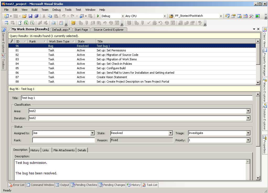
Task: Click the New Project toolbar icon
Action: 7,16
